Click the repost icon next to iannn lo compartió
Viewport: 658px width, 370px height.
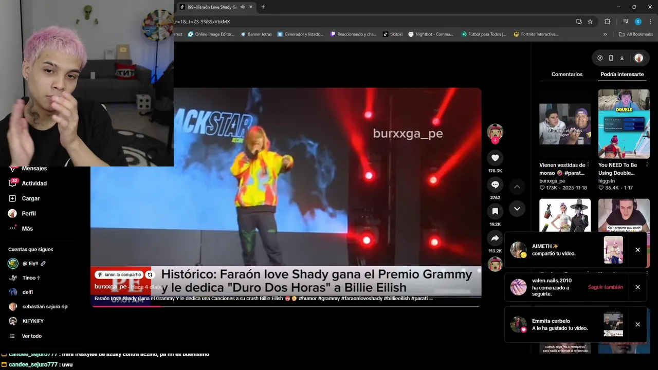(150, 275)
